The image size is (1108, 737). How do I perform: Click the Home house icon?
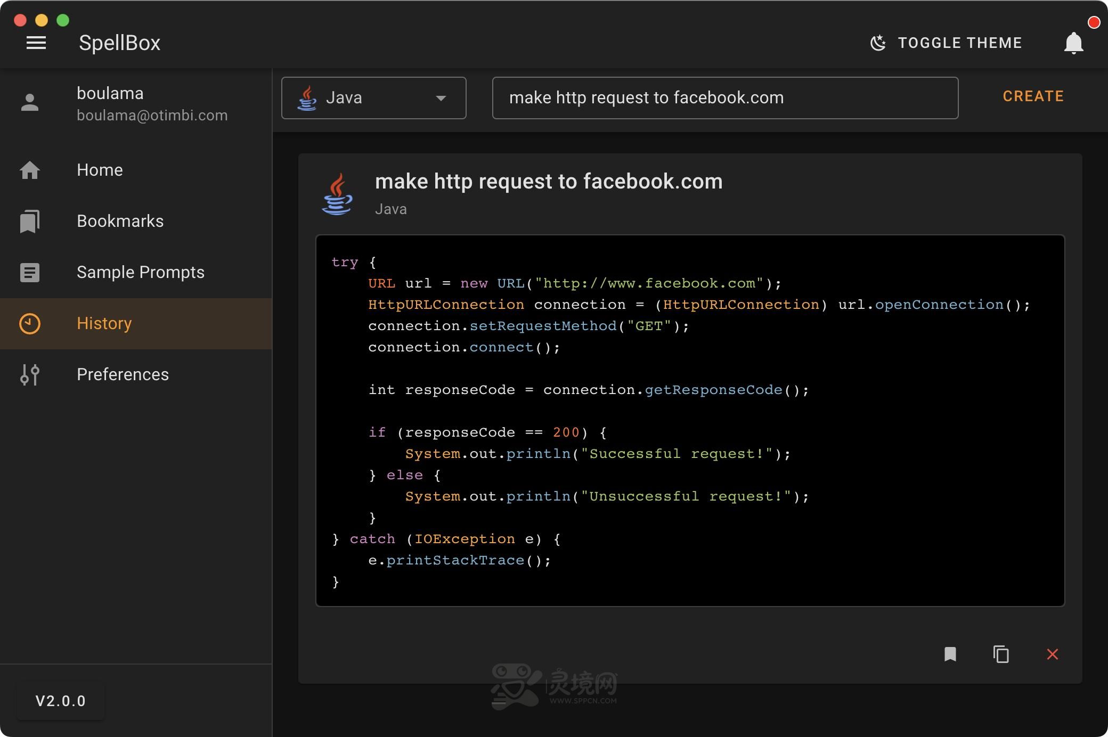[30, 170]
